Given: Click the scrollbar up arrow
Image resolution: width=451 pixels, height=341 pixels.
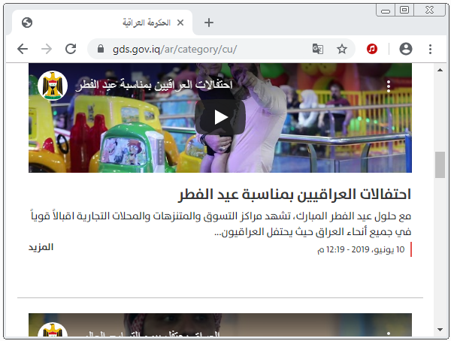Looking at the screenshot, I should pos(440,70).
